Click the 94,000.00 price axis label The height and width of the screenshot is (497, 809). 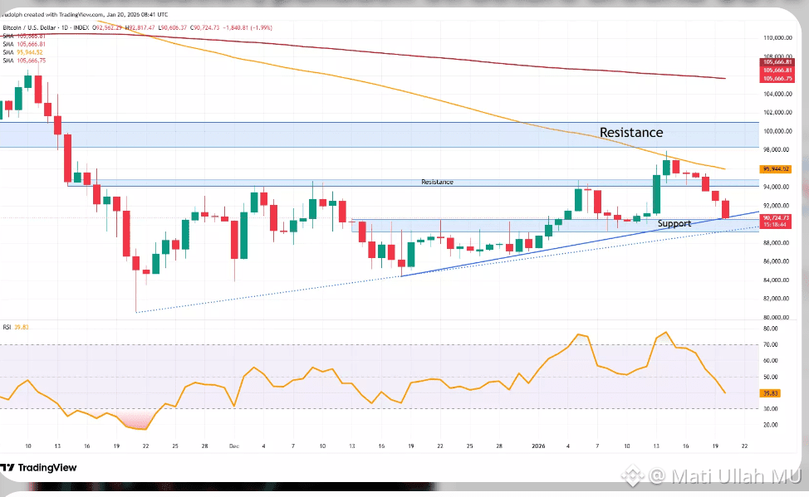(776, 187)
